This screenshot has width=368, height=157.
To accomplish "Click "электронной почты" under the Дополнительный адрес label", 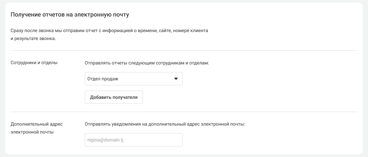I will [32, 132].
